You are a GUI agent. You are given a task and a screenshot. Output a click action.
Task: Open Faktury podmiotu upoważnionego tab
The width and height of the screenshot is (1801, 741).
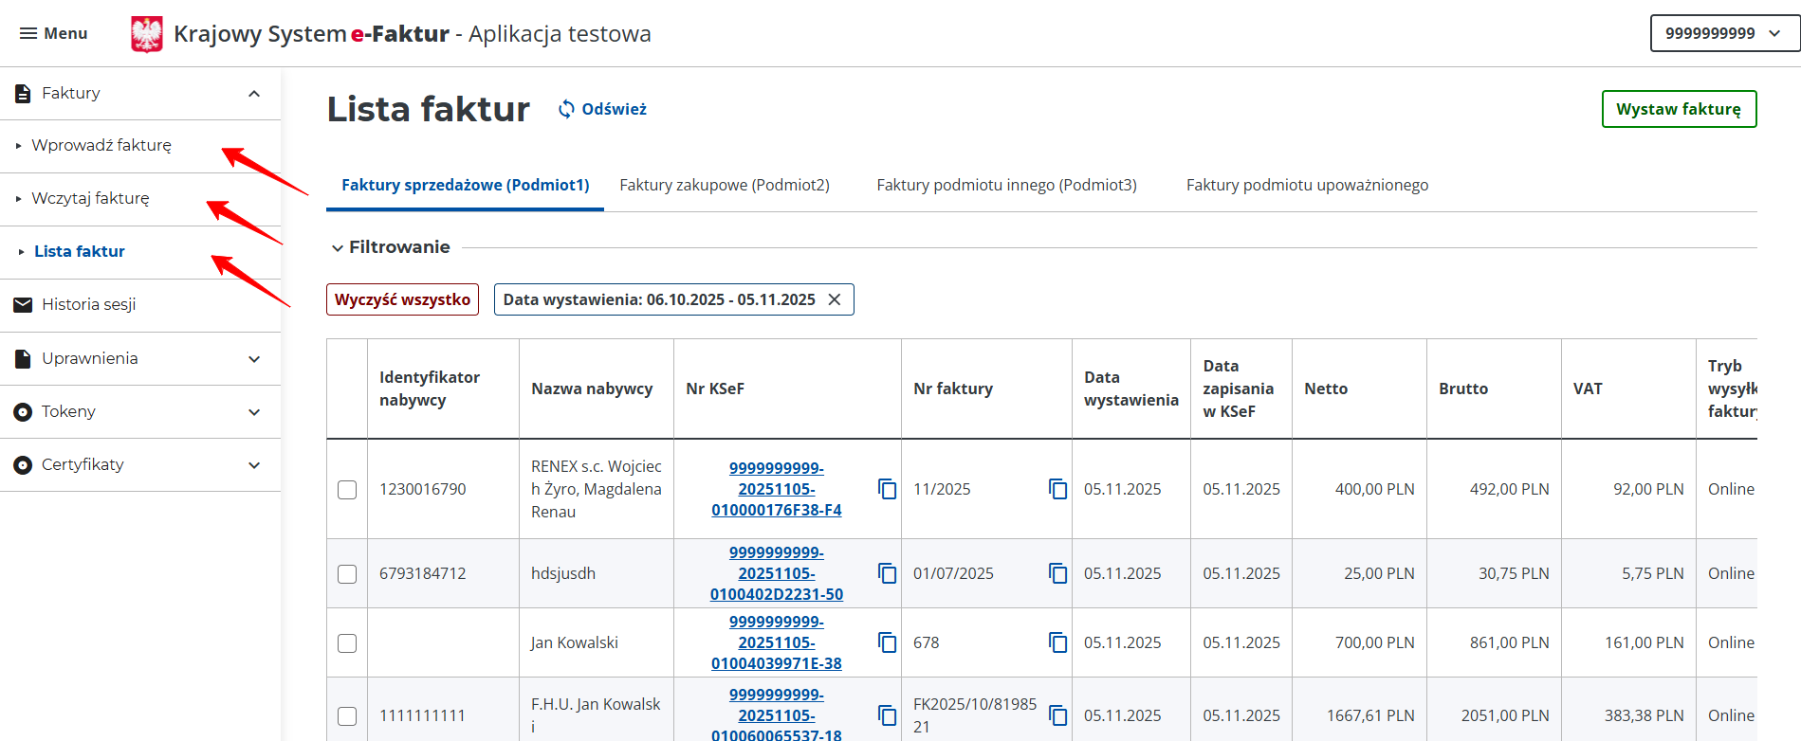click(x=1307, y=185)
